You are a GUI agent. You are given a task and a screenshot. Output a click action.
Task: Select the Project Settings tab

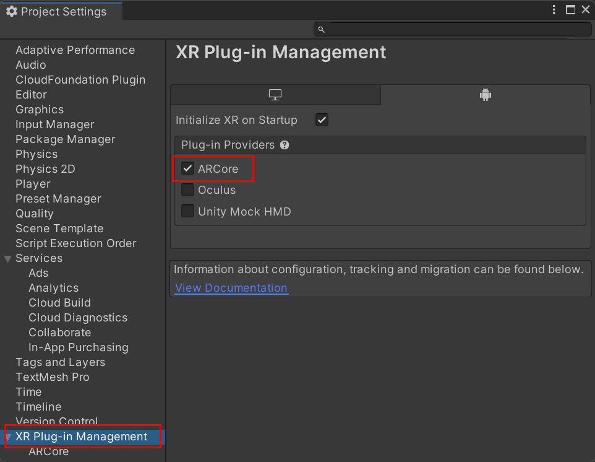pos(61,11)
